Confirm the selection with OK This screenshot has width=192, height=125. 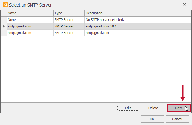click(x=152, y=119)
